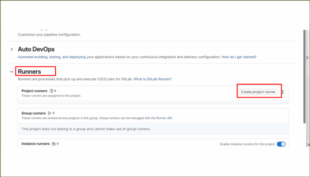Open the Runner API link
The image size is (310, 177).
pos(164,118)
